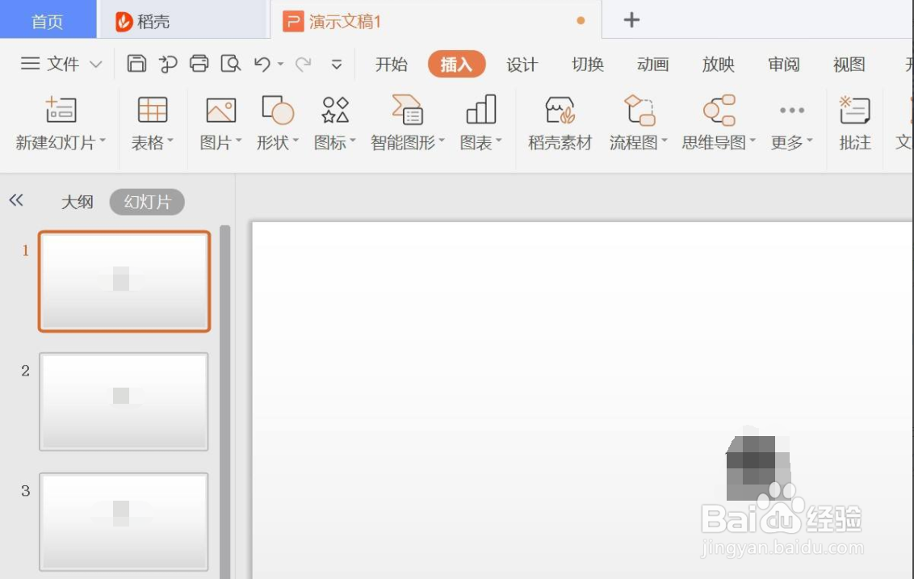Open the 思维导图 mind map tool
The height and width of the screenshot is (579, 914).
pyautogui.click(x=714, y=123)
